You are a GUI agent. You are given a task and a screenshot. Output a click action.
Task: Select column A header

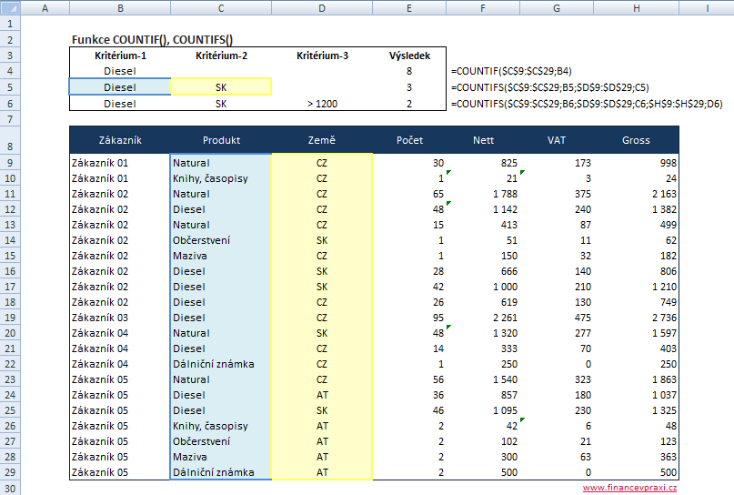pyautogui.click(x=45, y=8)
